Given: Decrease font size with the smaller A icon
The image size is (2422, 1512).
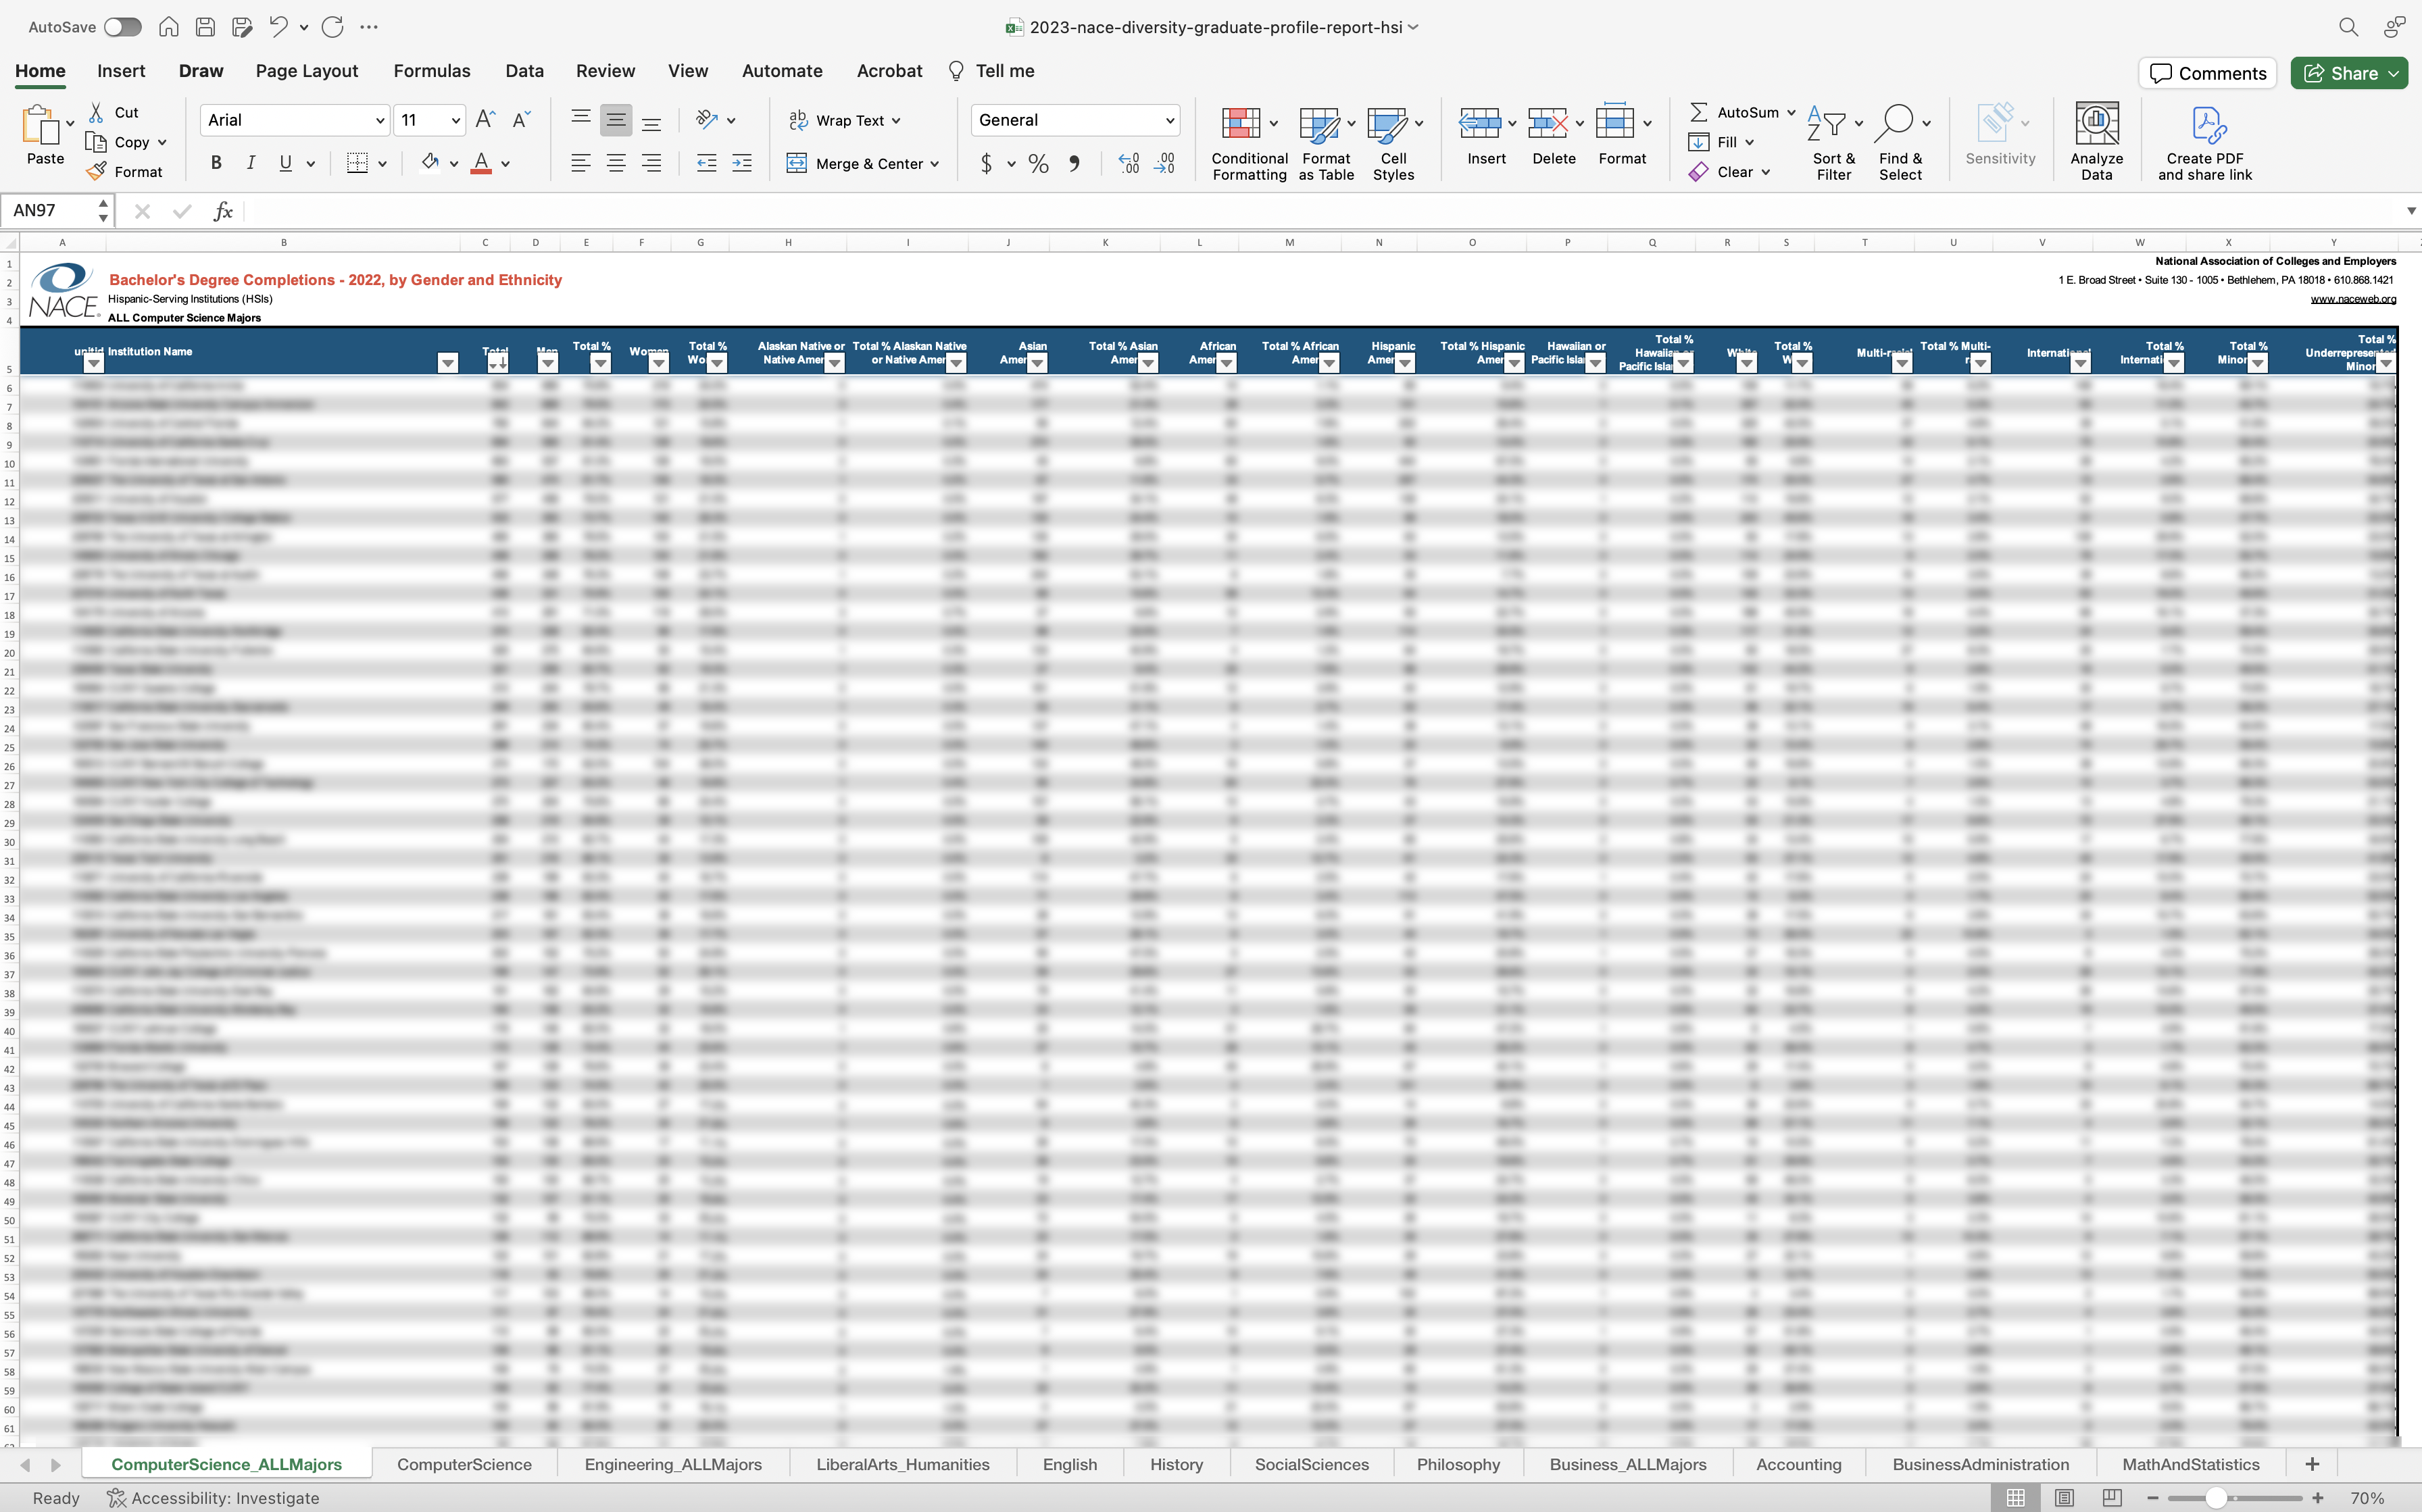Looking at the screenshot, I should pos(521,120).
